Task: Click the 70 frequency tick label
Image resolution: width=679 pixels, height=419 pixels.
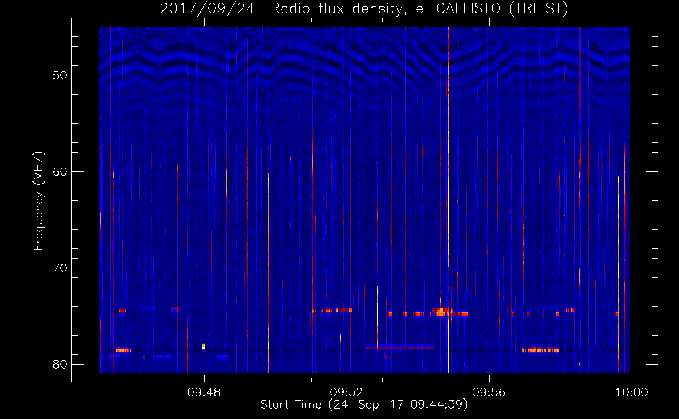Action: tap(60, 268)
